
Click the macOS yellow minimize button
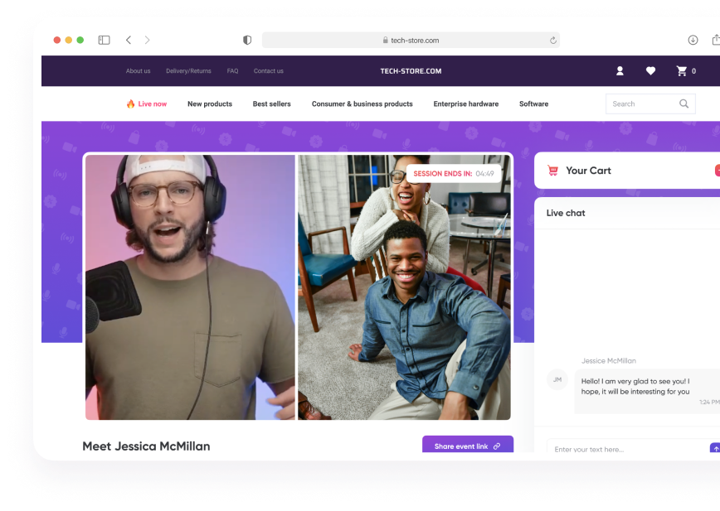tap(68, 41)
